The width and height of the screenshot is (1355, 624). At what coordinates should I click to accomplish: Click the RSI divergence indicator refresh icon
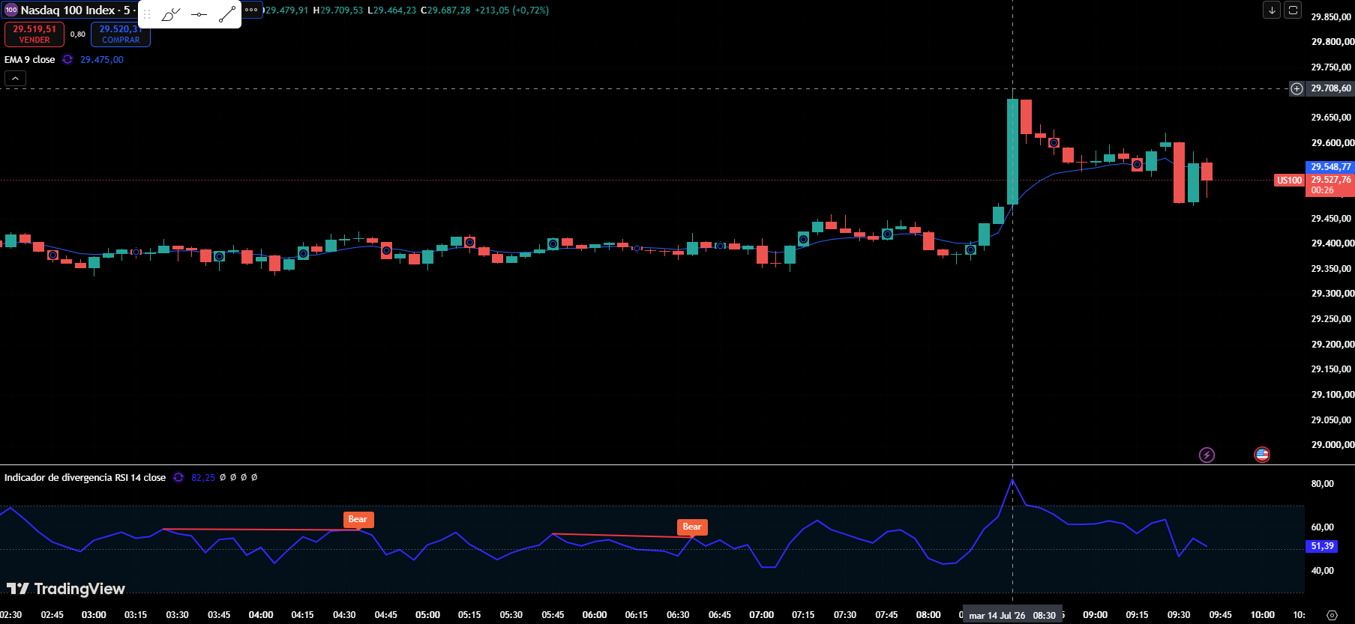(178, 477)
